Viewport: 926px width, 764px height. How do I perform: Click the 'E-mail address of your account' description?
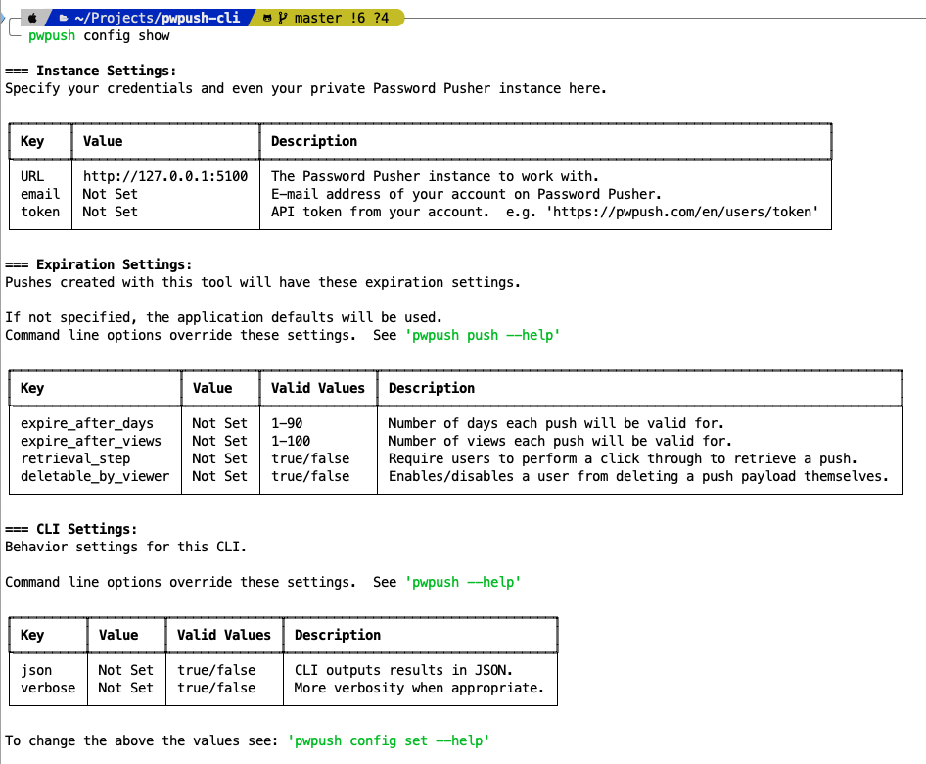467,194
